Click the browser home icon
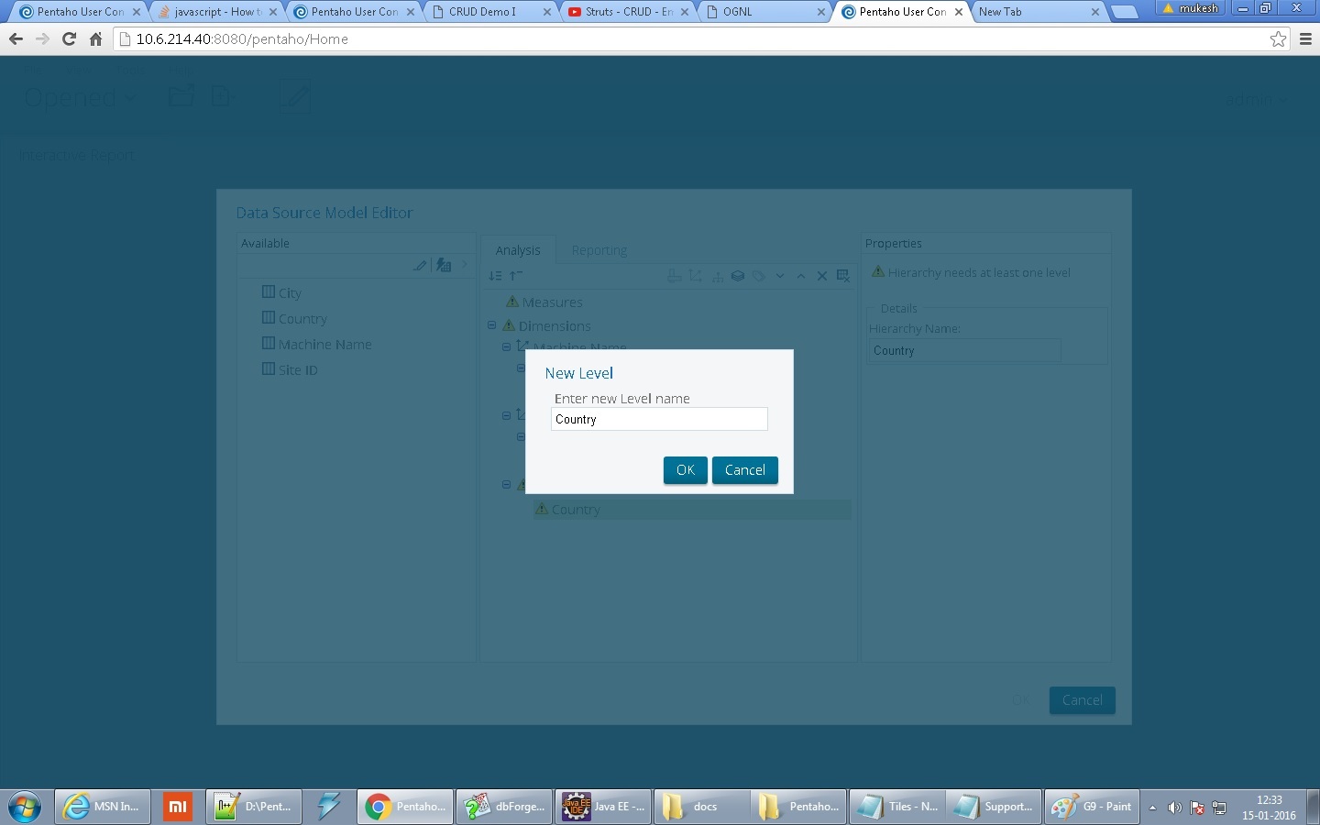This screenshot has height=825, width=1320. pyautogui.click(x=95, y=39)
